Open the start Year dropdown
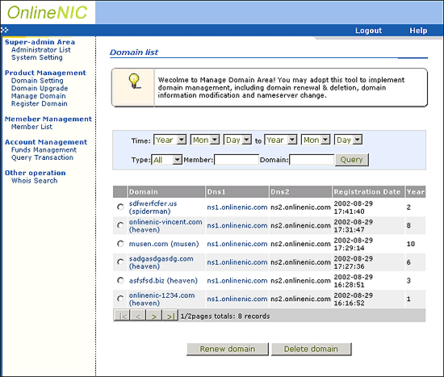 pos(170,140)
